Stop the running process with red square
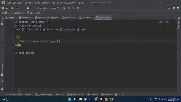 click(x=78, y=8)
